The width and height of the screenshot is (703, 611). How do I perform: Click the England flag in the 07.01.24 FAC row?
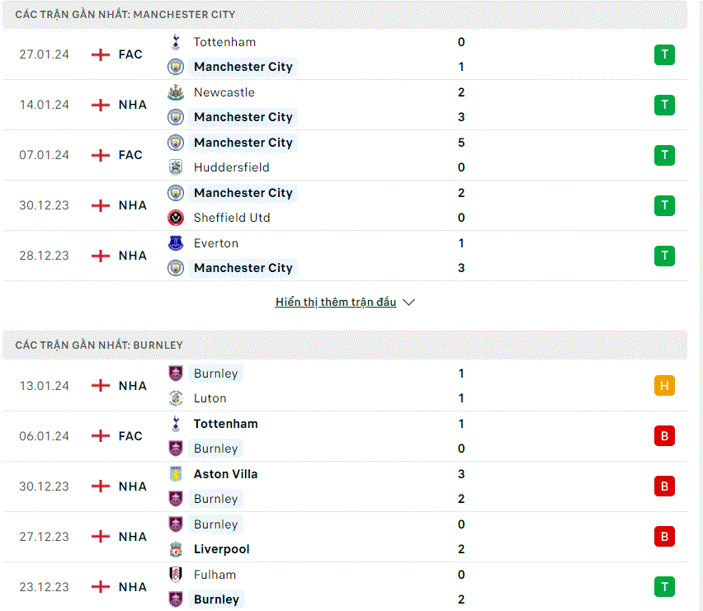101,156
